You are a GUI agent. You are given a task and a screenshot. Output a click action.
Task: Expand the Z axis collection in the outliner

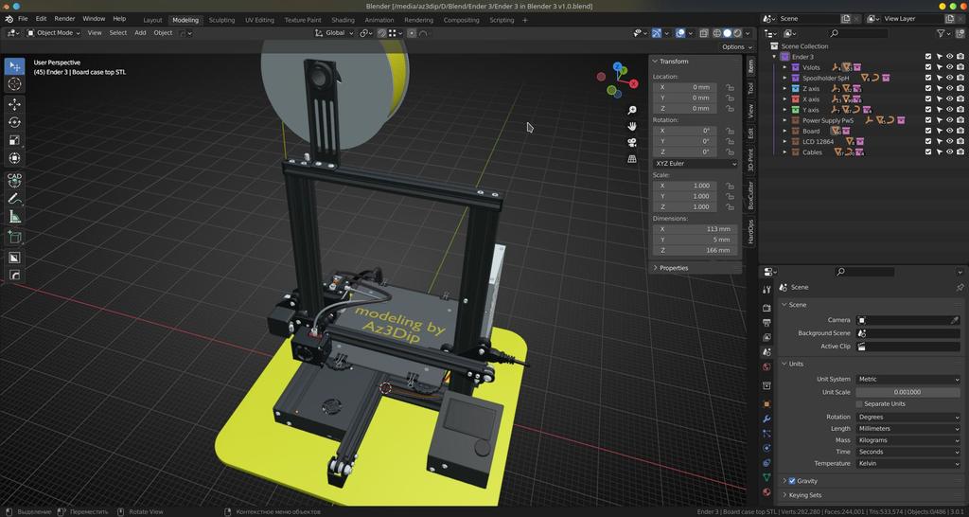(x=784, y=88)
